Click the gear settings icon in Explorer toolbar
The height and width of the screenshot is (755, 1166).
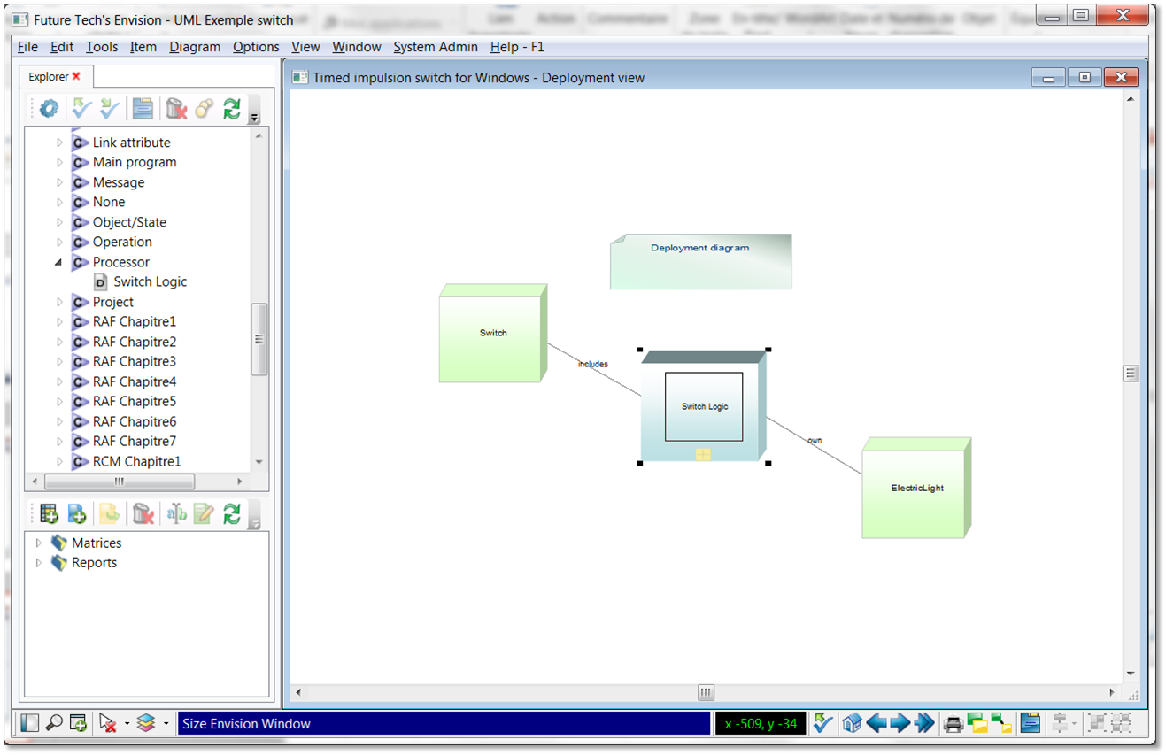click(50, 109)
